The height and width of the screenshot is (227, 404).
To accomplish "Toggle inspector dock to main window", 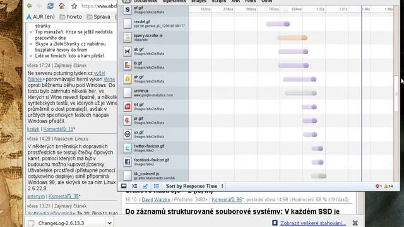I will pos(124,186).
